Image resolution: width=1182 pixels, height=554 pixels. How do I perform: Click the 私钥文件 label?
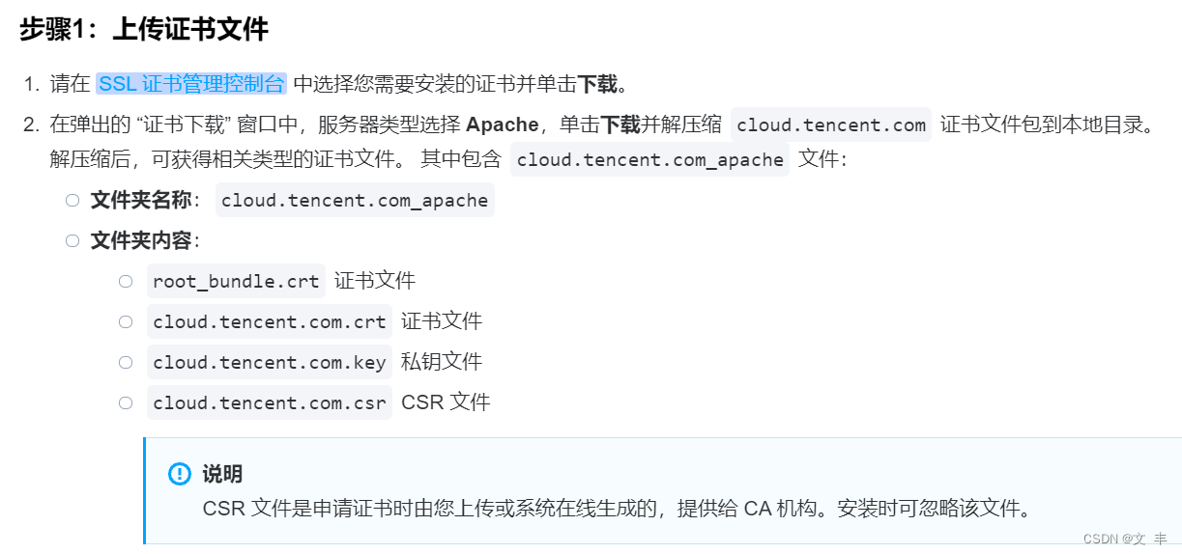point(442,363)
